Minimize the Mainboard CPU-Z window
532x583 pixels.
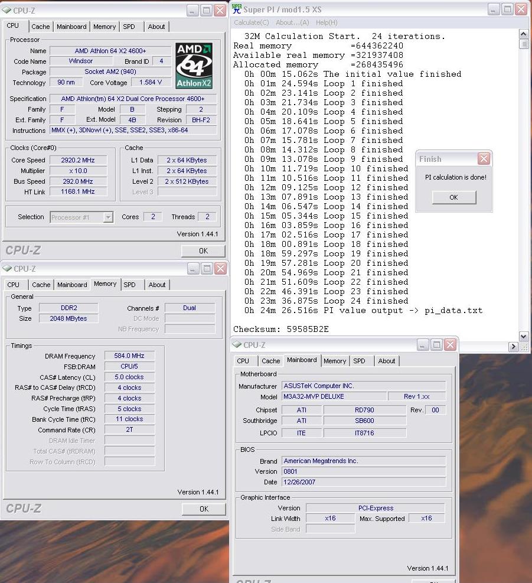[x=423, y=345]
